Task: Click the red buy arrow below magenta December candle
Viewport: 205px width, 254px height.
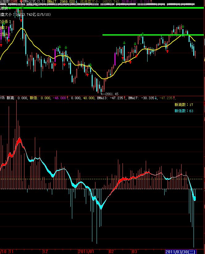Action: point(55,65)
